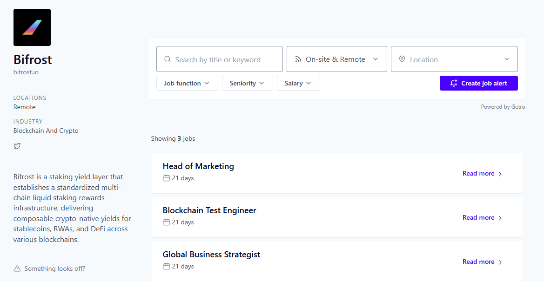This screenshot has height=281, width=544.
Task: Open the Blockchain Test Engineer job title
Action: (209, 210)
